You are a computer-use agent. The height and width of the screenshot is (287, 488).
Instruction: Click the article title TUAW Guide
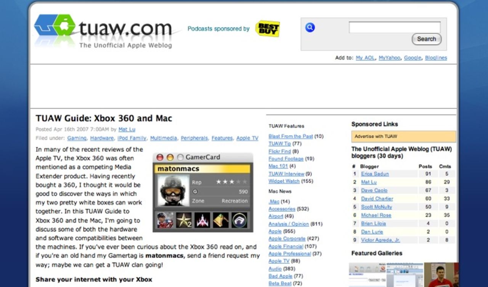tap(104, 118)
